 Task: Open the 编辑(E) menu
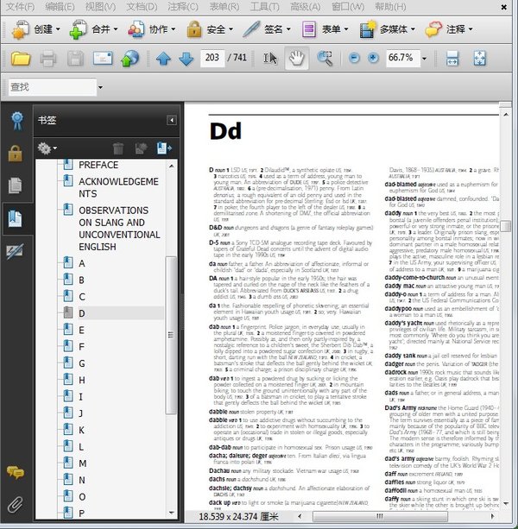[60, 6]
